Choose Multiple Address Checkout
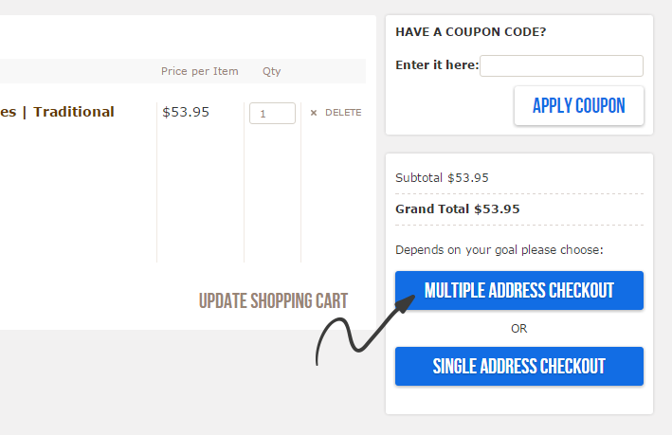The image size is (672, 435). [x=518, y=290]
